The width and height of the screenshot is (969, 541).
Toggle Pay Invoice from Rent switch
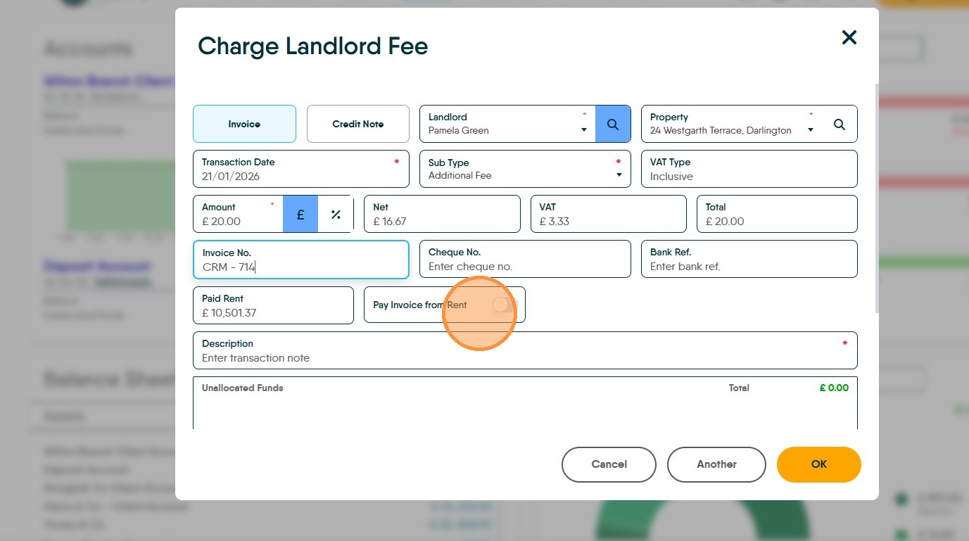505,305
